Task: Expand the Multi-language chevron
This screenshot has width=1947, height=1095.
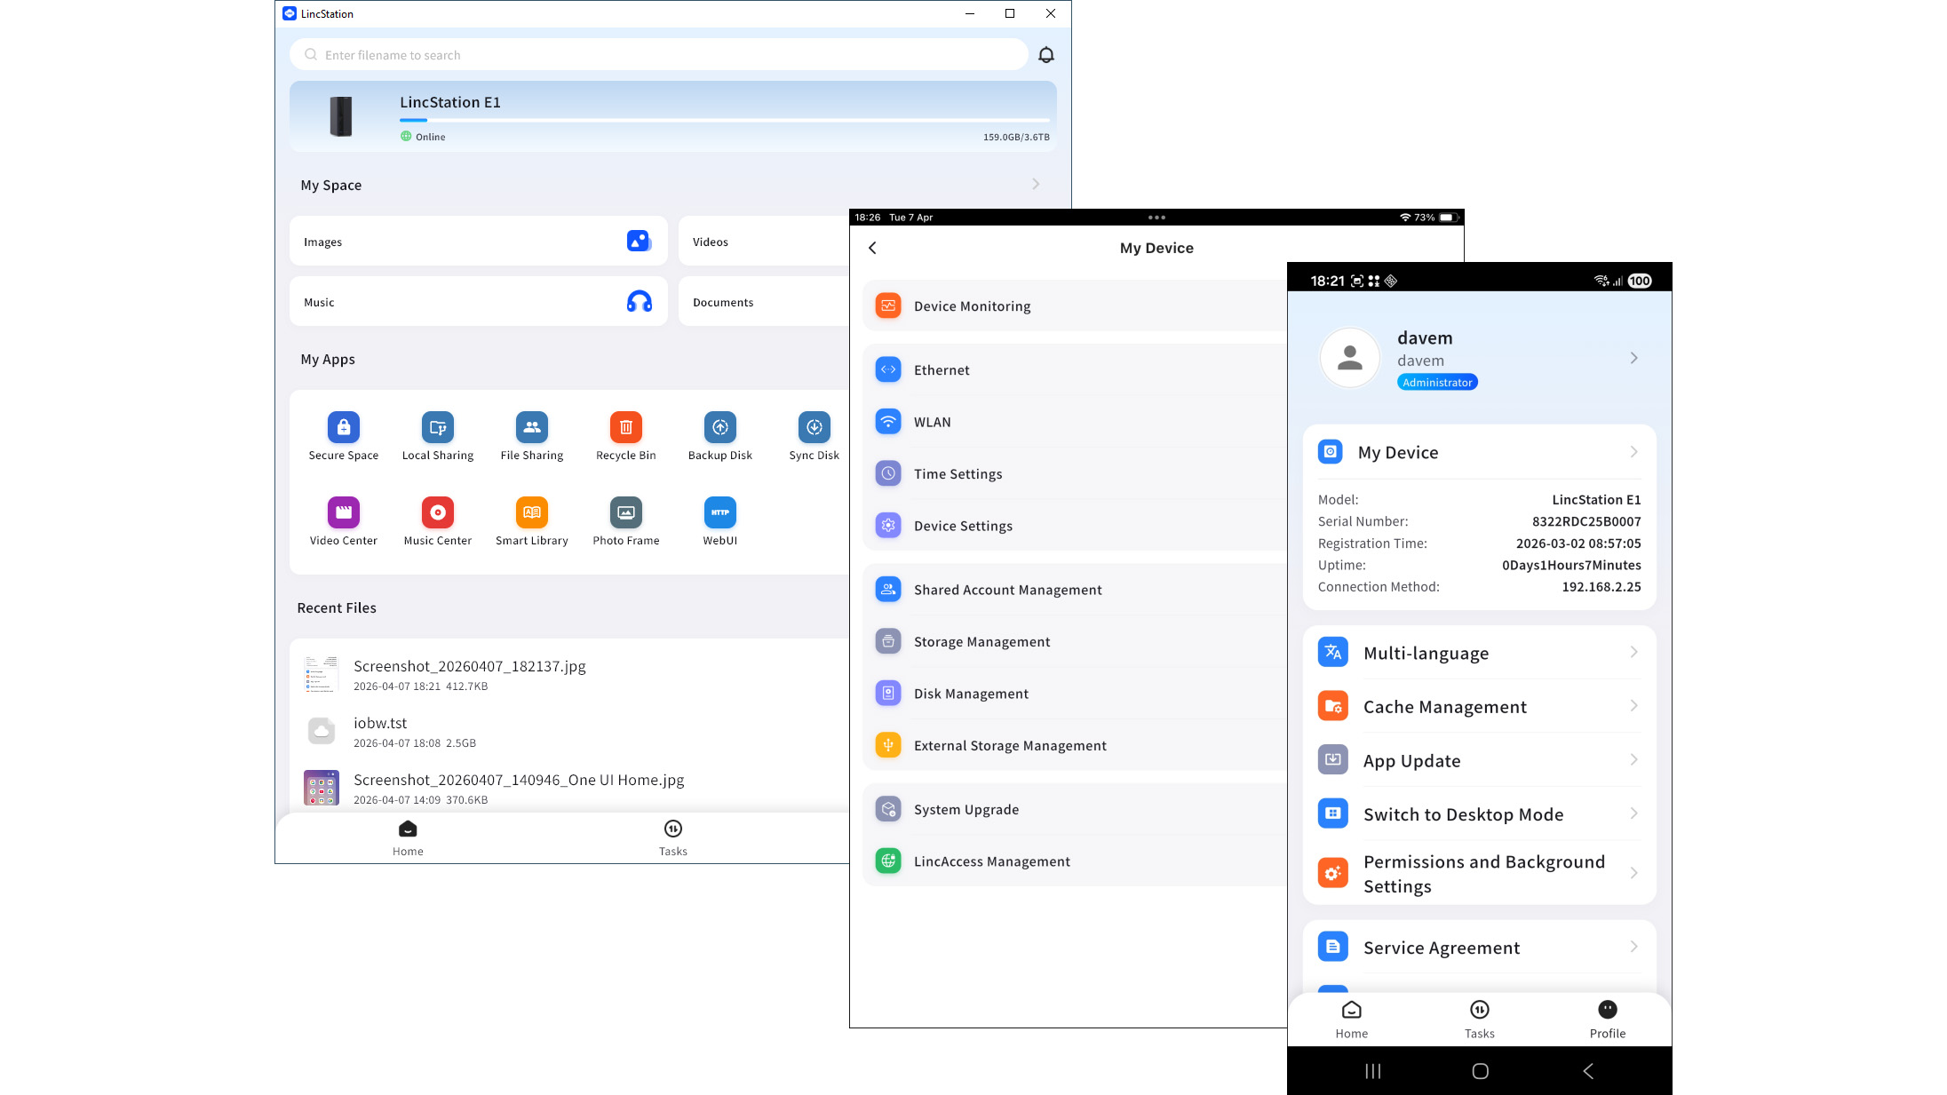Action: 1633,653
